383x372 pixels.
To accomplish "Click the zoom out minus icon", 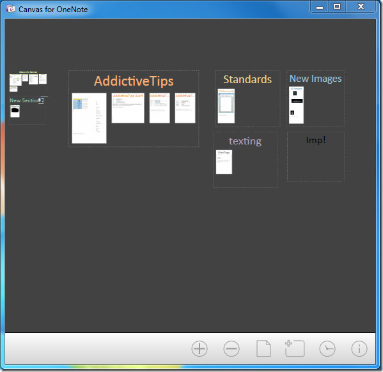I will 231,348.
